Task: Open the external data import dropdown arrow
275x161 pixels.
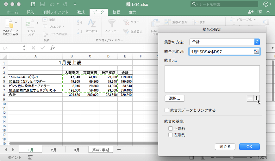Action: tap(16, 23)
